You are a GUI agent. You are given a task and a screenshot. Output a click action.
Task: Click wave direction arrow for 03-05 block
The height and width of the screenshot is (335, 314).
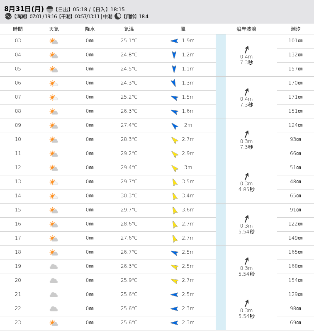[247, 49]
